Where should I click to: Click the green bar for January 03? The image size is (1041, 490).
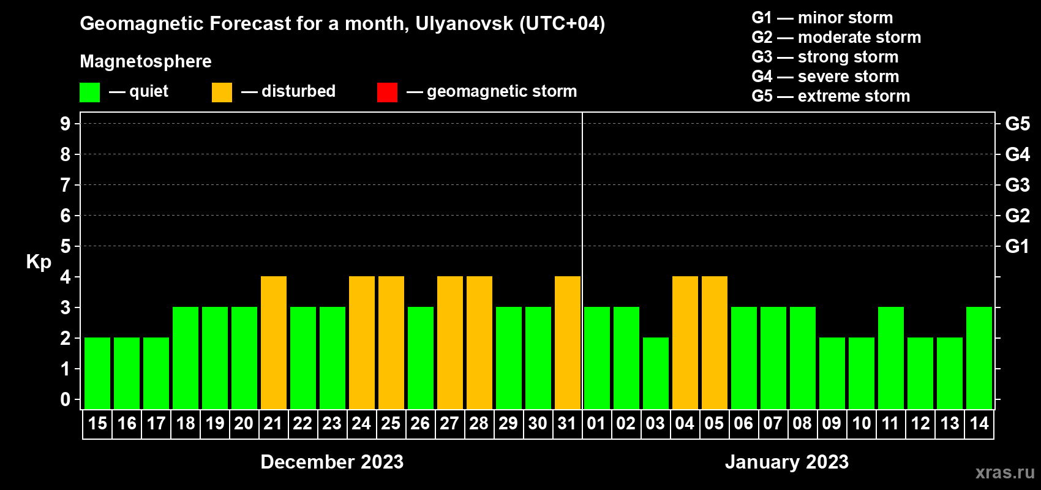tap(656, 373)
